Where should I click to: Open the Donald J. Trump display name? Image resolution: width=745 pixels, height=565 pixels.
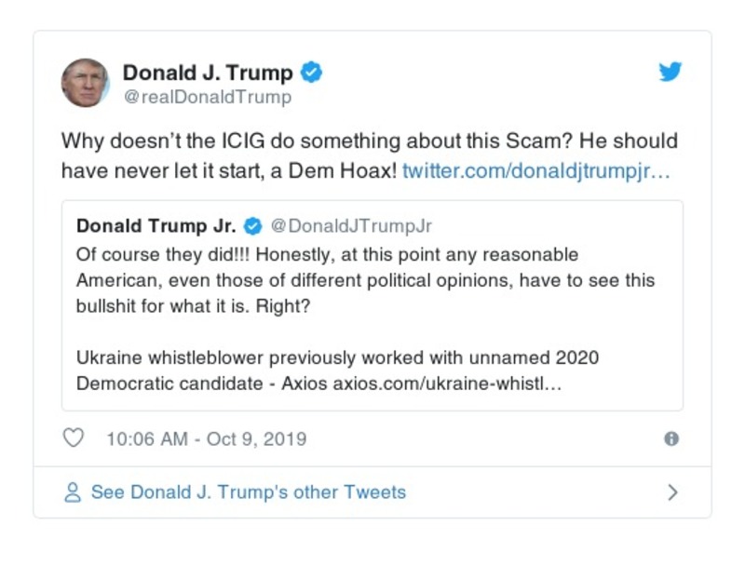(x=208, y=73)
